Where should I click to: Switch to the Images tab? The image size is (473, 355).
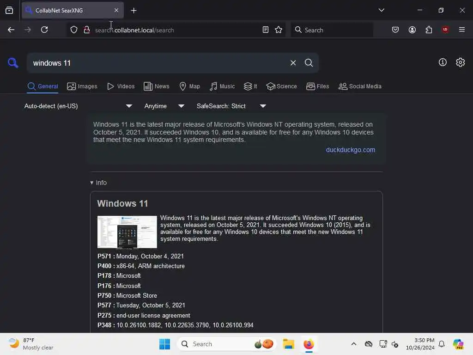[x=82, y=86]
